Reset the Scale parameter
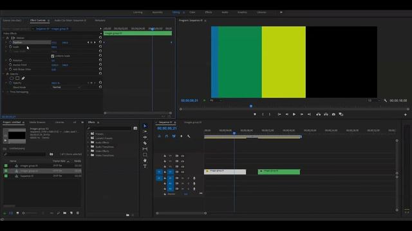Image resolution: width=412 pixels, height=231 pixels. tap(100, 47)
